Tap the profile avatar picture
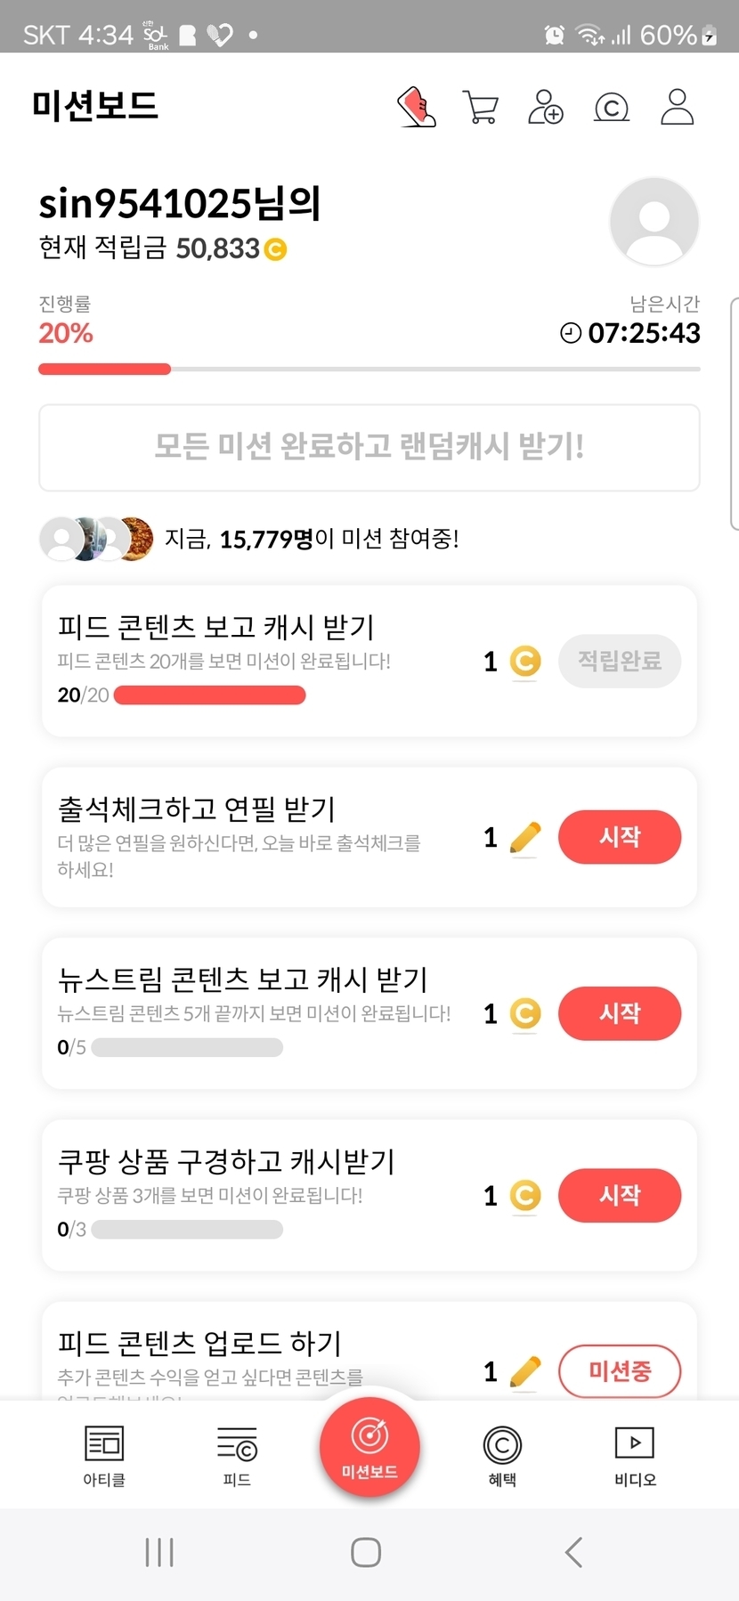 point(654,221)
